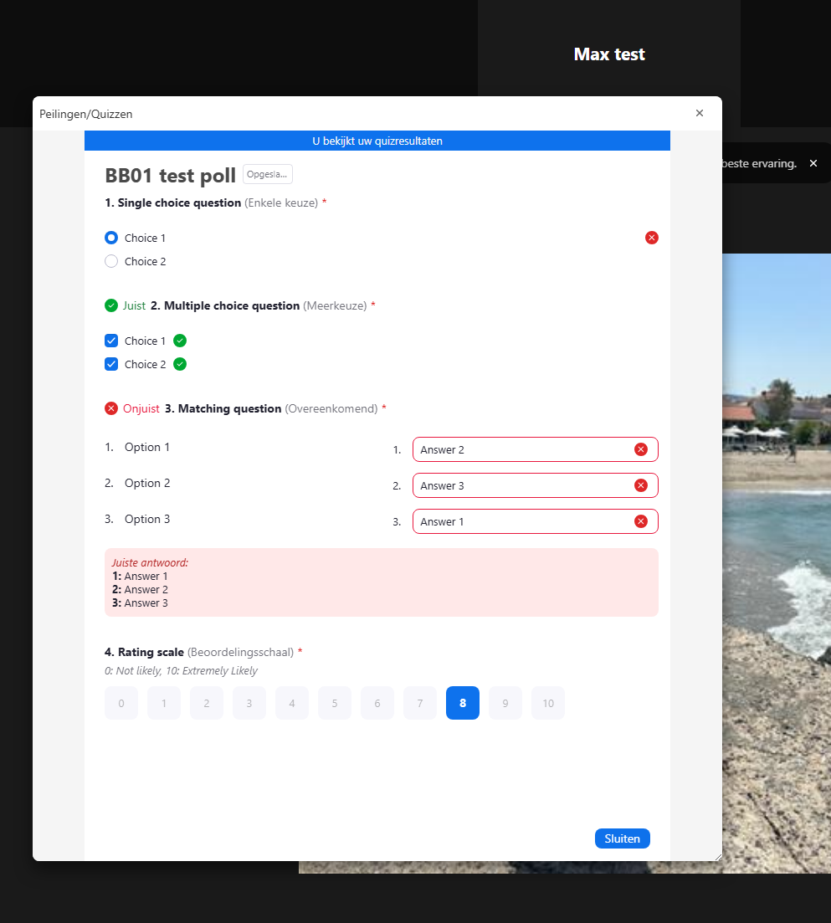Click green checkmark next to multiple-choice Choice 2
This screenshot has height=923, width=831.
click(180, 364)
